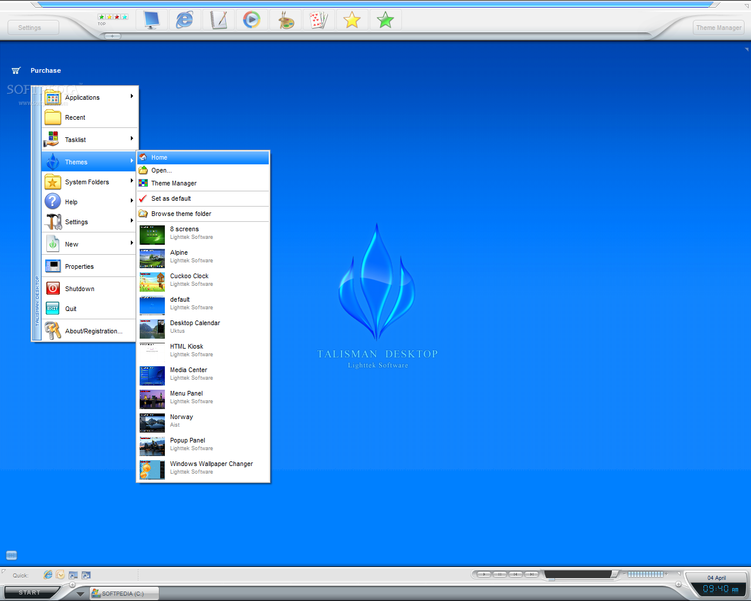Click the volume plus button

[x=666, y=574]
